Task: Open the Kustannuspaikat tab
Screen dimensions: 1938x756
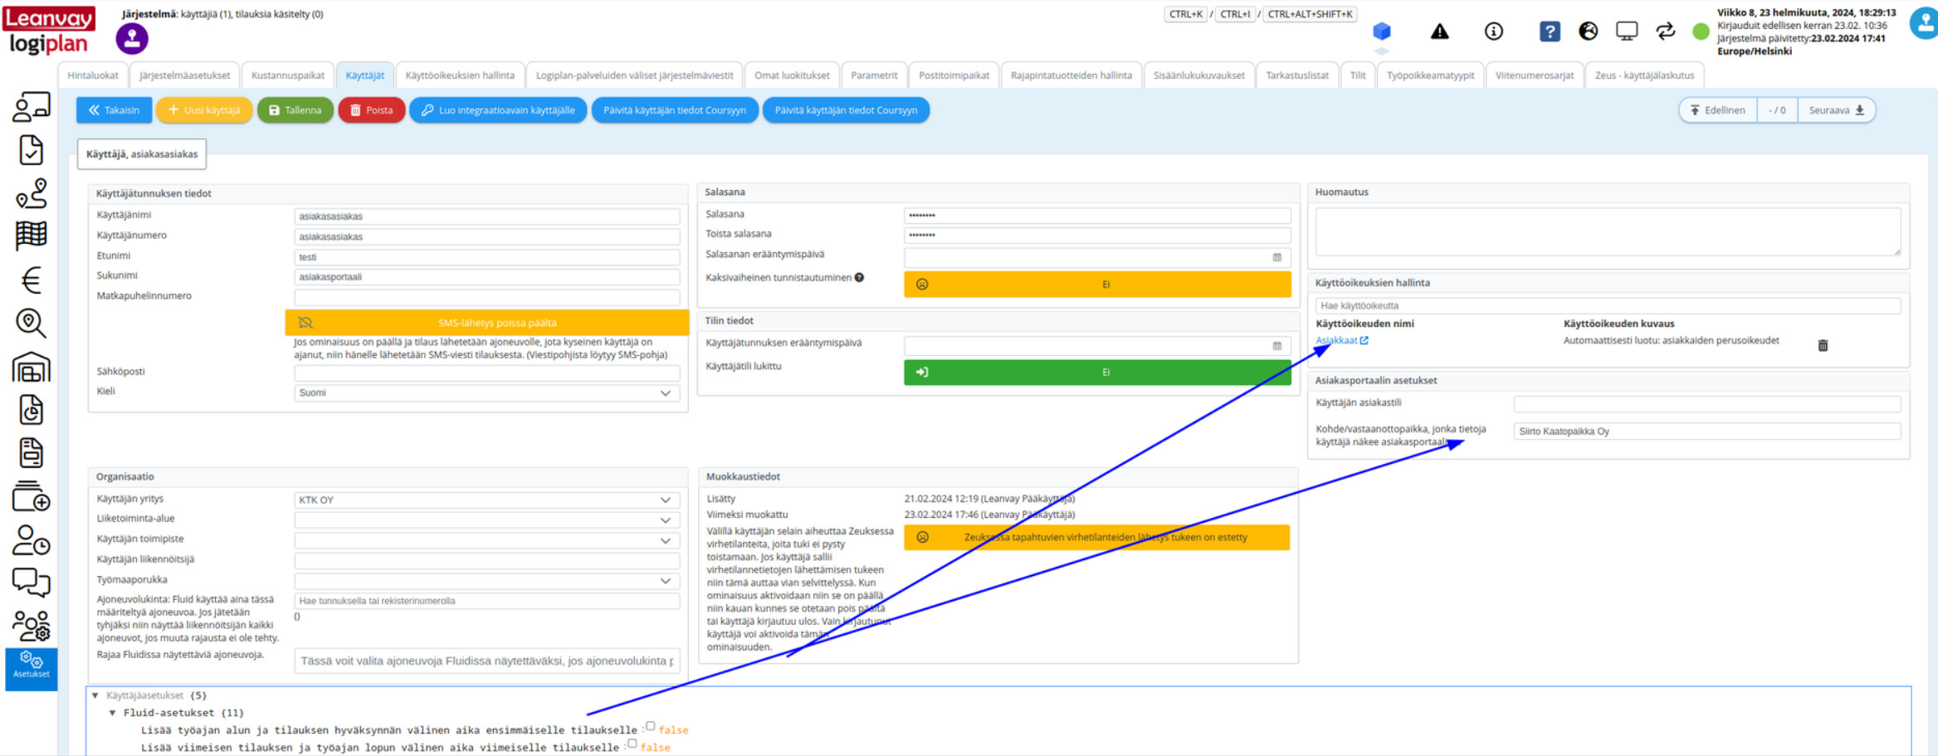Action: [x=287, y=76]
